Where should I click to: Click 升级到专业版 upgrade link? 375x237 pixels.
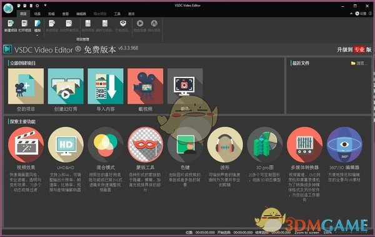tap(354, 49)
